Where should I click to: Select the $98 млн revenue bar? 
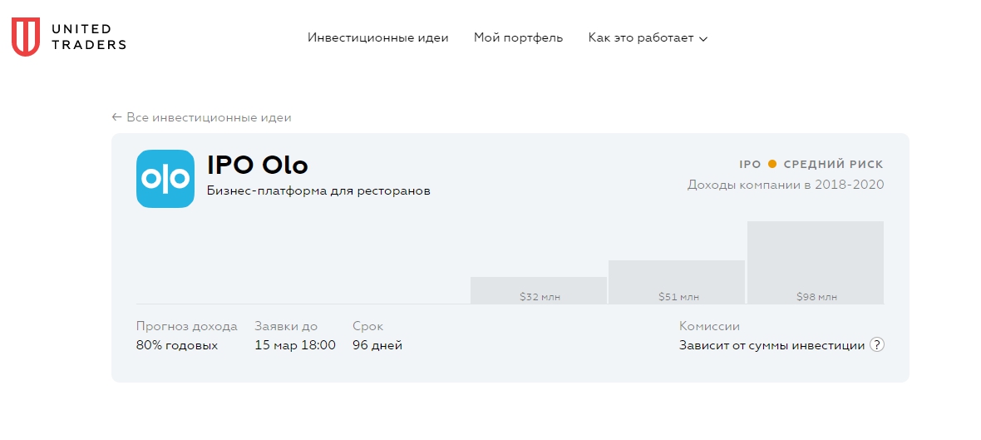coord(816,262)
